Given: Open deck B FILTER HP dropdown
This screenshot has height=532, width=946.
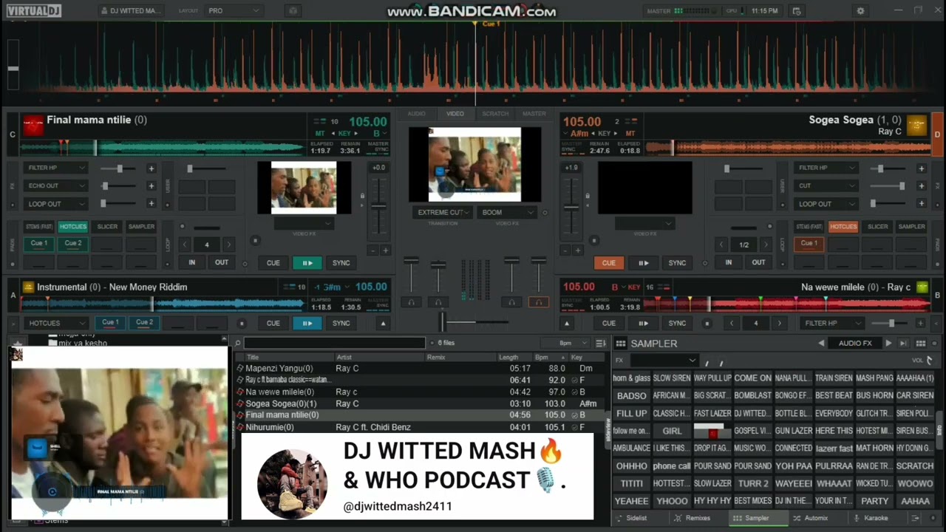Looking at the screenshot, I should 831,323.
